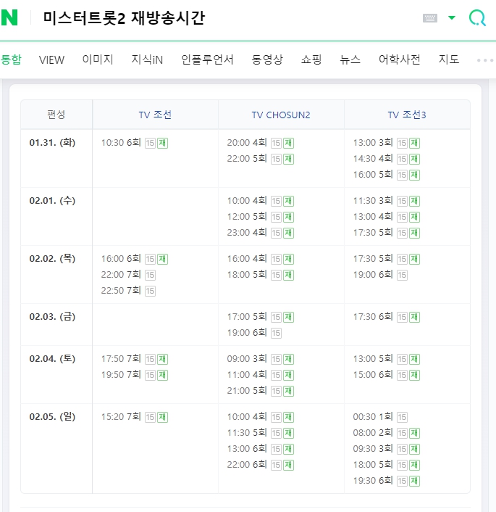Click the 19:00 6회 entry under TV 조선3
Screen dimensions: 496x512
coord(373,275)
